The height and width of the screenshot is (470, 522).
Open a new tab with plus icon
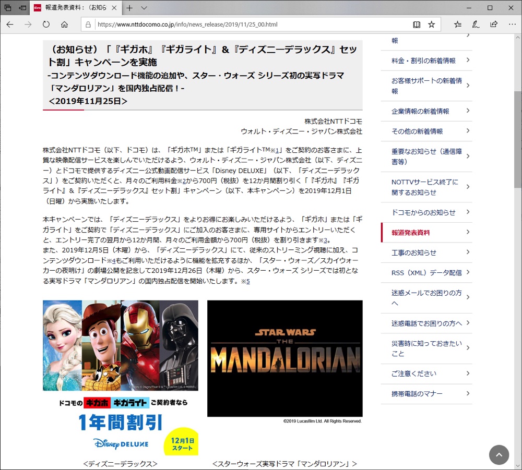tap(129, 8)
